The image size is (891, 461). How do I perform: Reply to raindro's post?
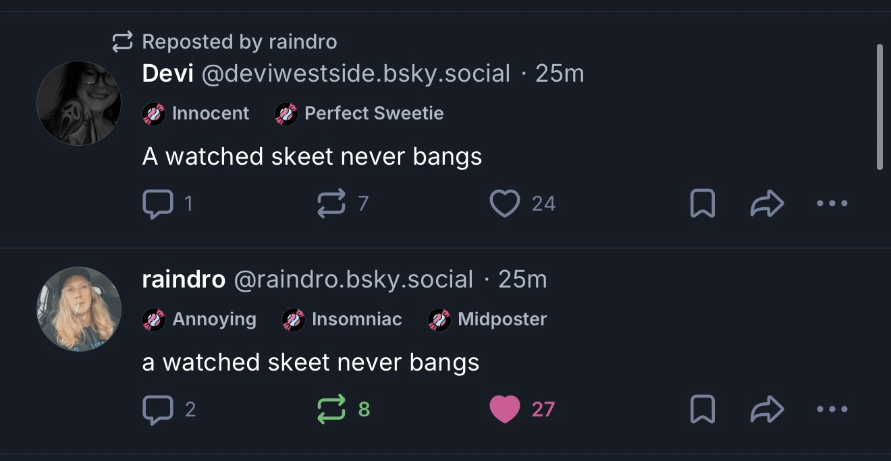pos(158,409)
